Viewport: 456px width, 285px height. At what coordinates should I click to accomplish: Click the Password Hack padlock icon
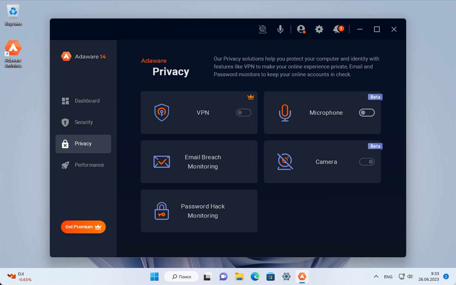[162, 211]
